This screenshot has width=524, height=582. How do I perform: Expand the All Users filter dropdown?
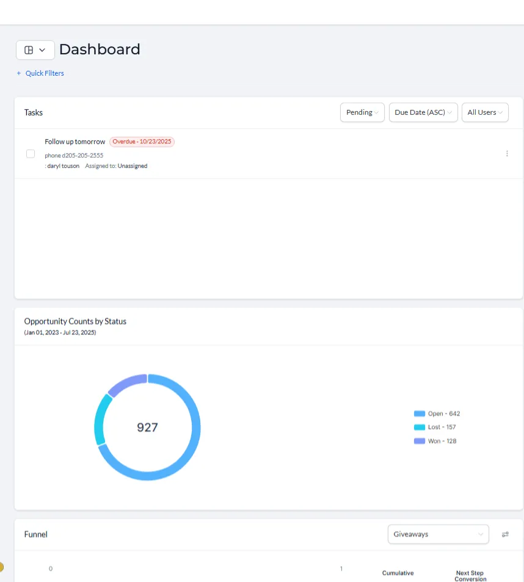(485, 112)
